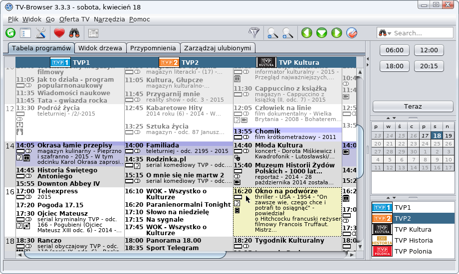The height and width of the screenshot is (274, 459).
Task: Click the green down arrow toolbar icon
Action: [322, 33]
